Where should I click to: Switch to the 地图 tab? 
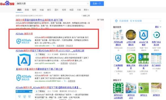coord(71,10)
